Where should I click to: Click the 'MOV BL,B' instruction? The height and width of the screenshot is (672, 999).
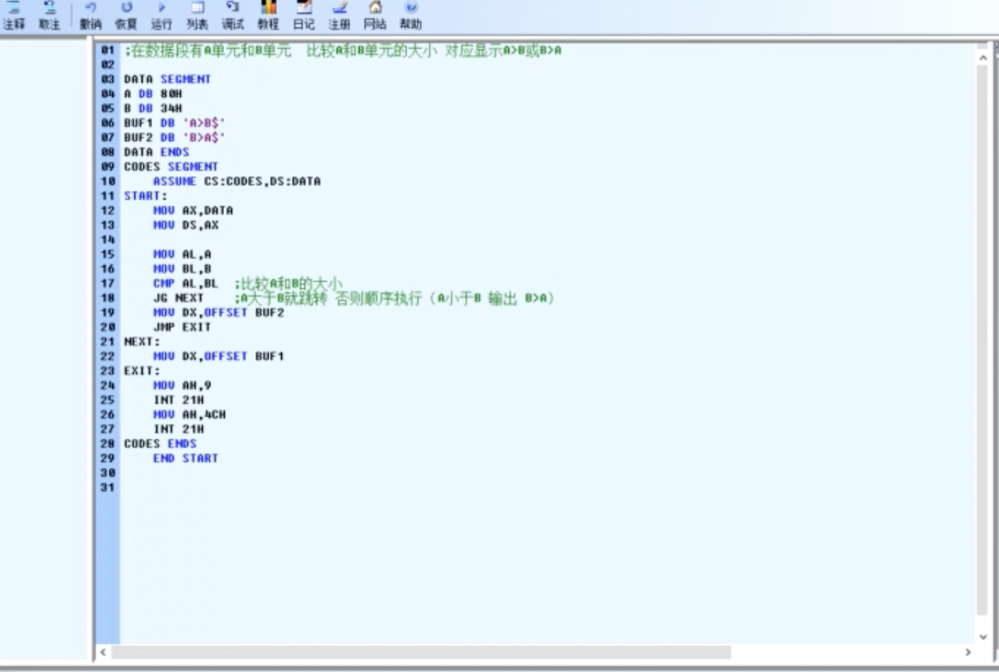click(182, 269)
